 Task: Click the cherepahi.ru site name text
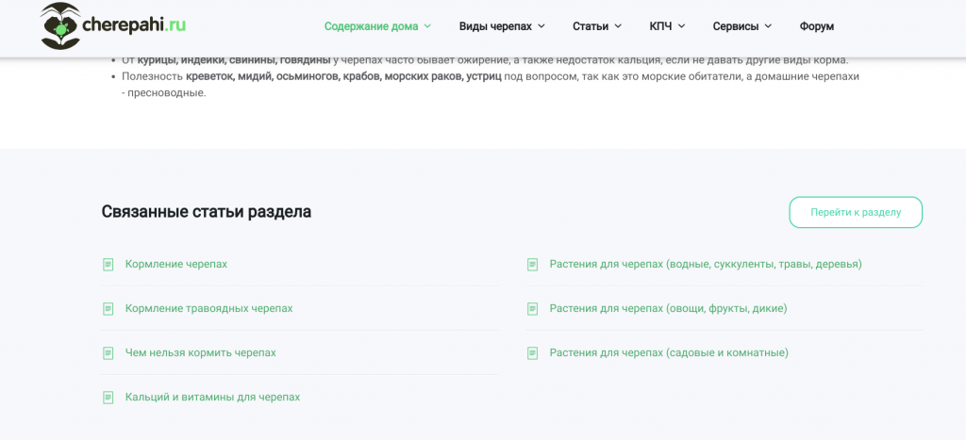tap(134, 24)
